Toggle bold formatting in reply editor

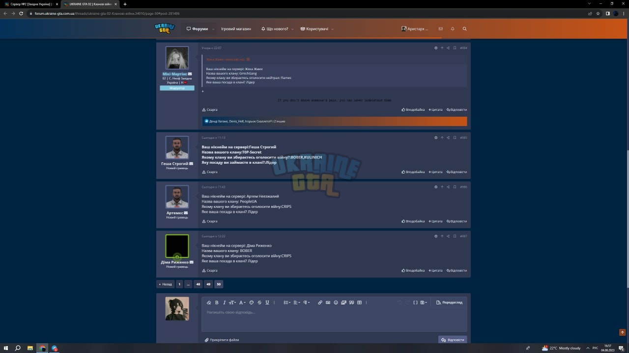point(217,303)
